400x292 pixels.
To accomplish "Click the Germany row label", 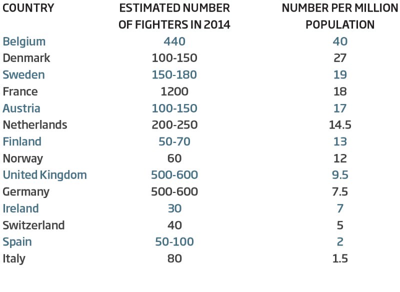I will point(26,192).
